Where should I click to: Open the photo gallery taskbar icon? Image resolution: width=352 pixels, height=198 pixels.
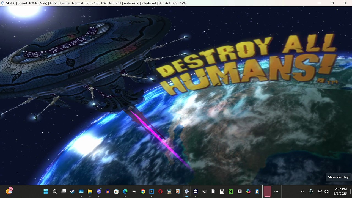[81, 191]
